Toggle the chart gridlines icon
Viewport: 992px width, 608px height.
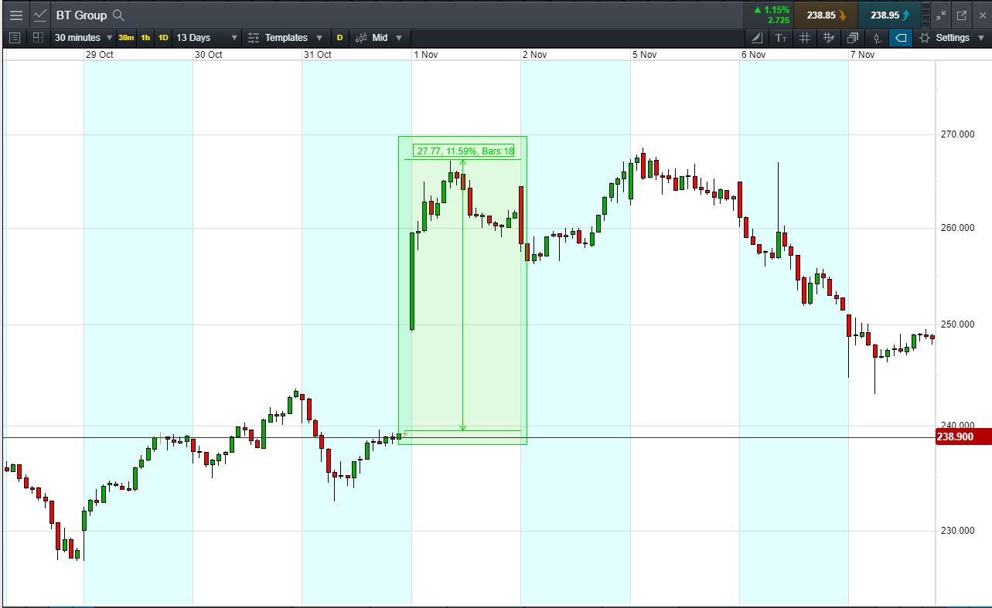pos(805,38)
